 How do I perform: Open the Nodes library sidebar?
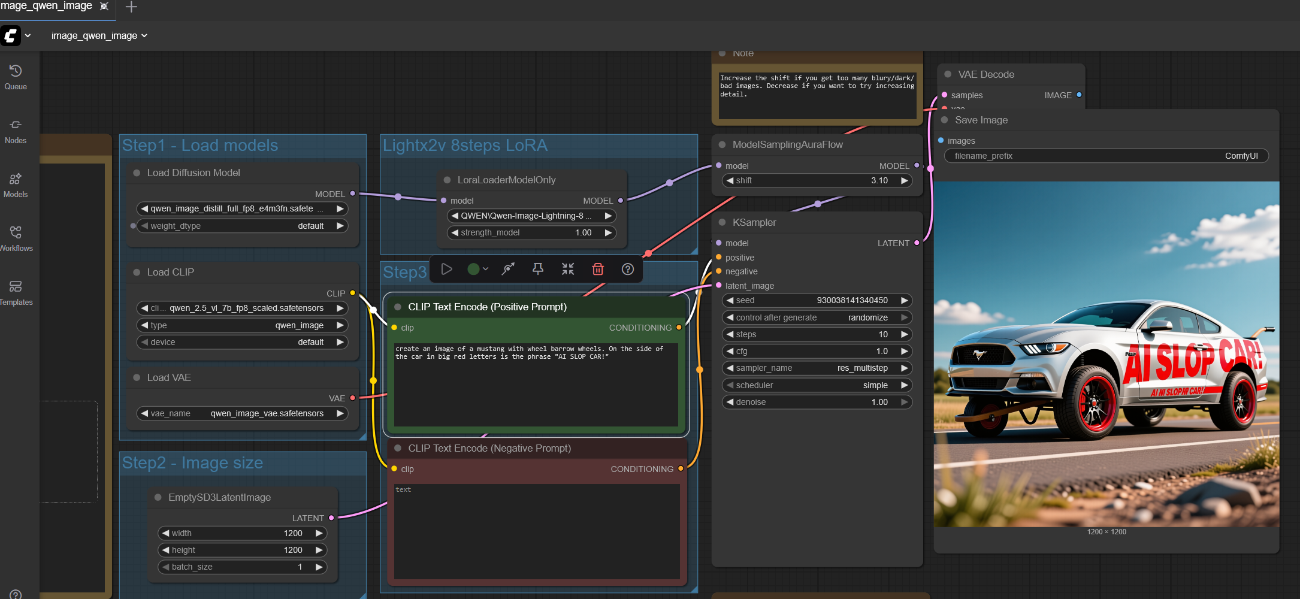tap(16, 132)
